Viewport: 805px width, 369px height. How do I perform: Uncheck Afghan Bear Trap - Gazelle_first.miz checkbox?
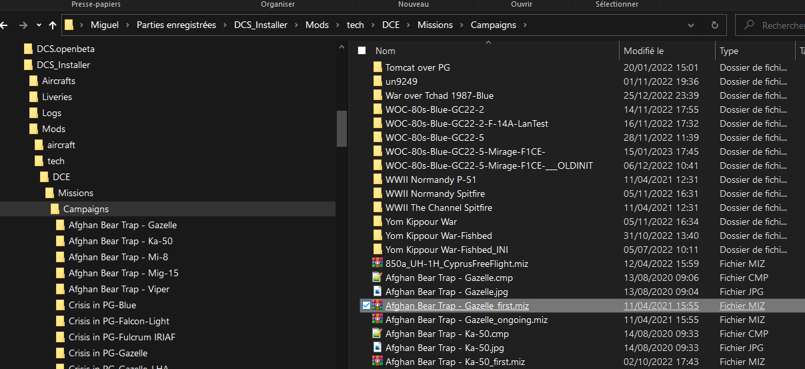(365, 306)
